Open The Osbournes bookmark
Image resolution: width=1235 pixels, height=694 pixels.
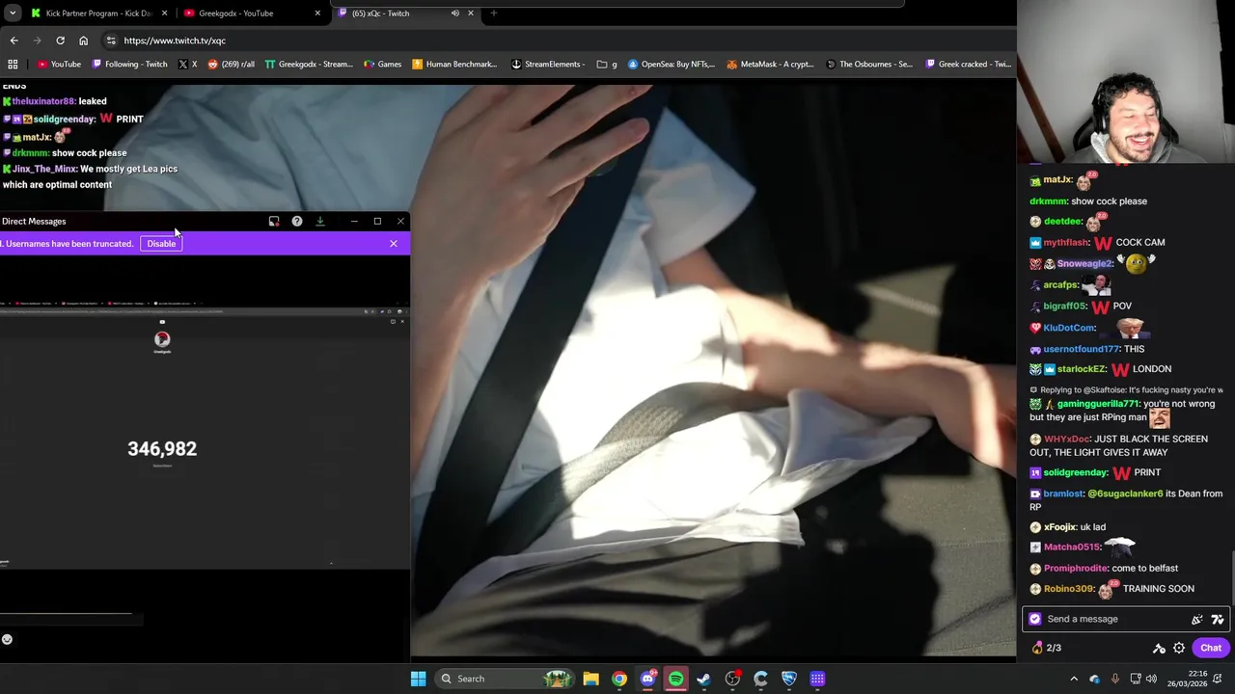pyautogui.click(x=870, y=65)
